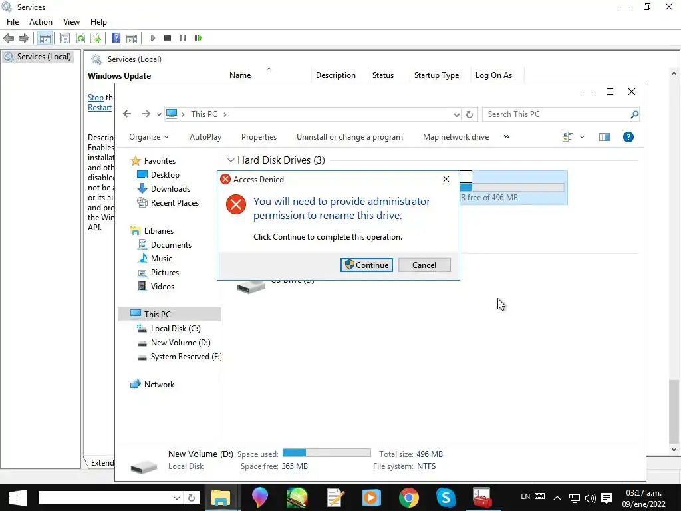Viewport: 681px width, 511px height.
Task: Select Local Disk (C:) in navigation pane
Action: 168,329
